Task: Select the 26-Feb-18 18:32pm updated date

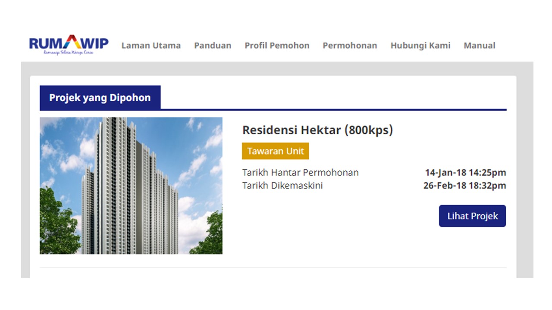Action: coord(464,186)
